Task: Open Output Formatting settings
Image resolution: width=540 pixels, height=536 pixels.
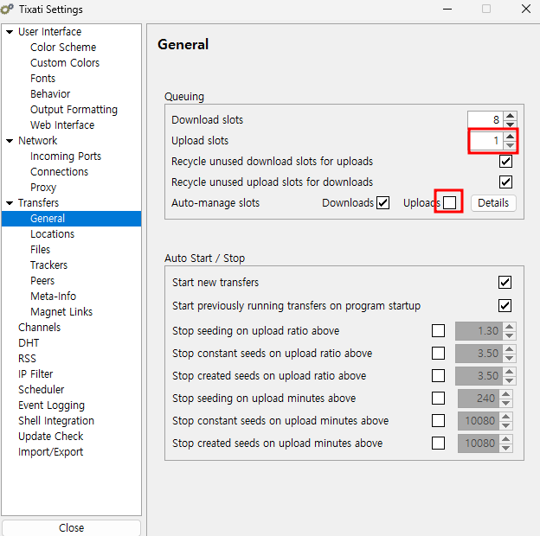Action: click(x=74, y=110)
